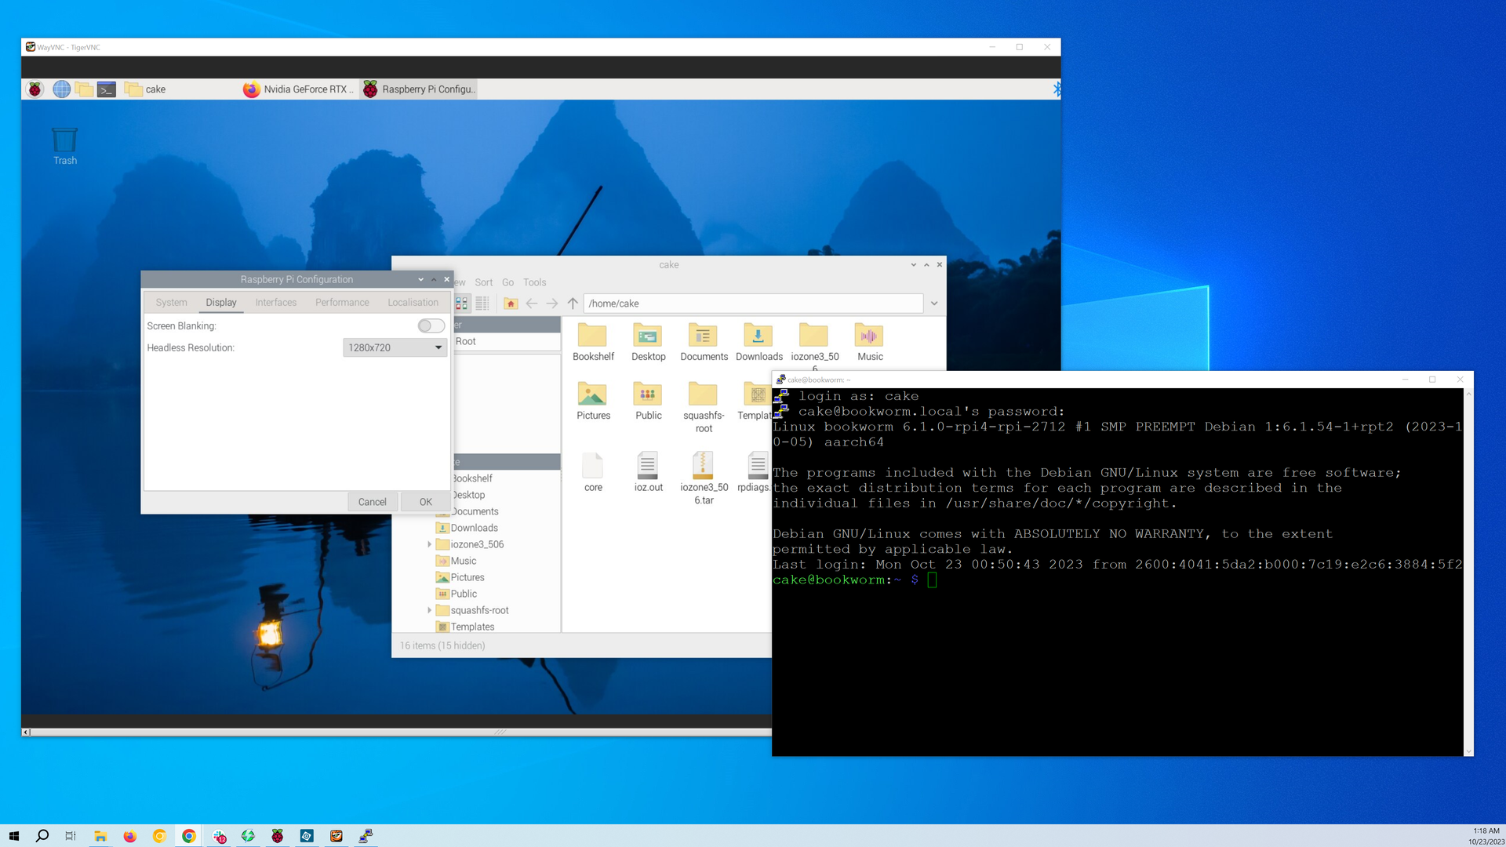This screenshot has width=1506, height=847.
Task: Expand the file manager path history dropdown
Action: click(934, 304)
